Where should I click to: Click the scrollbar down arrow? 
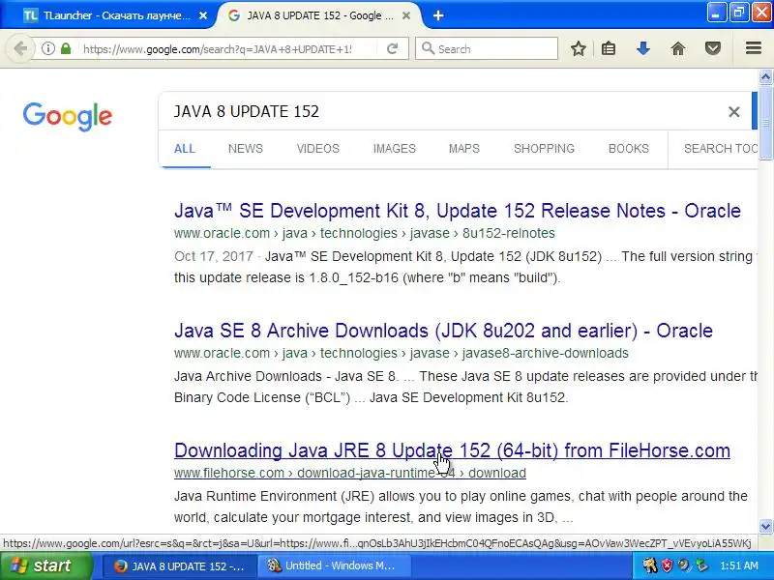coord(765,526)
